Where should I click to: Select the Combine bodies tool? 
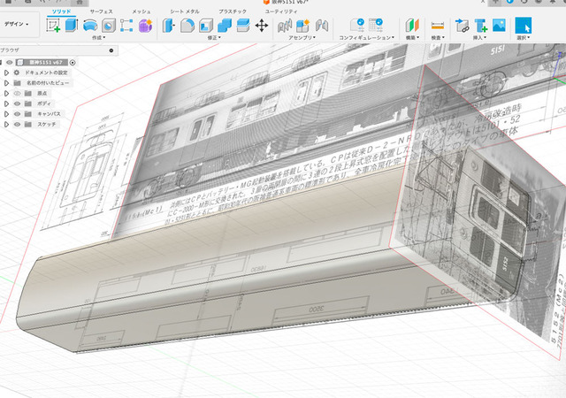[x=225, y=26]
